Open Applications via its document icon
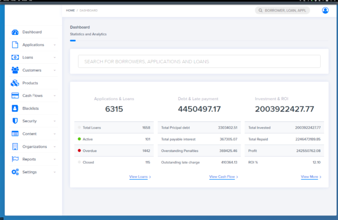 [15, 45]
